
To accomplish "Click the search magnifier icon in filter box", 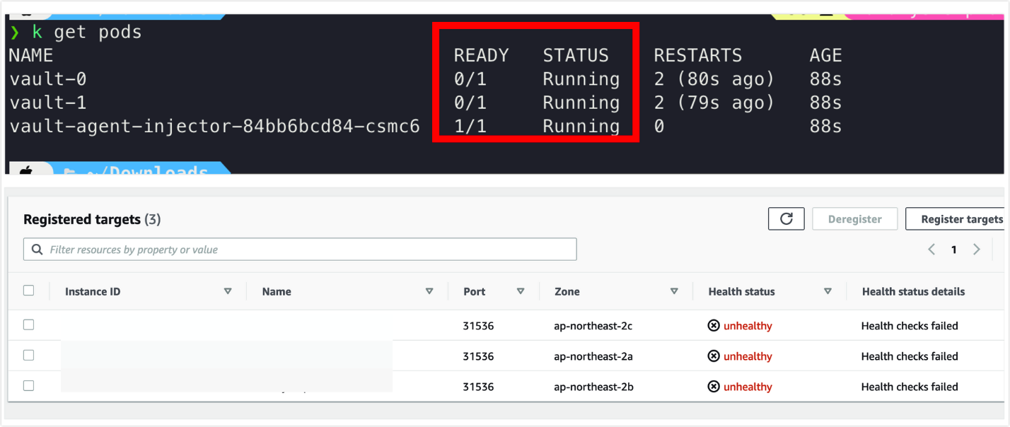I will tap(37, 250).
